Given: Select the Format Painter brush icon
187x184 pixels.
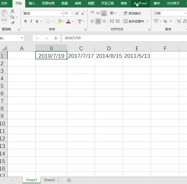Looking at the screenshot, I should [12, 23].
